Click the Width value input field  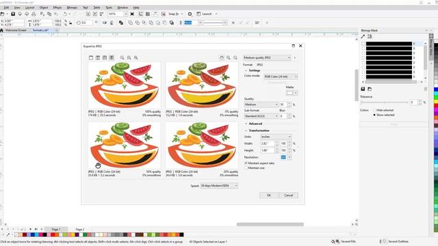point(268,143)
